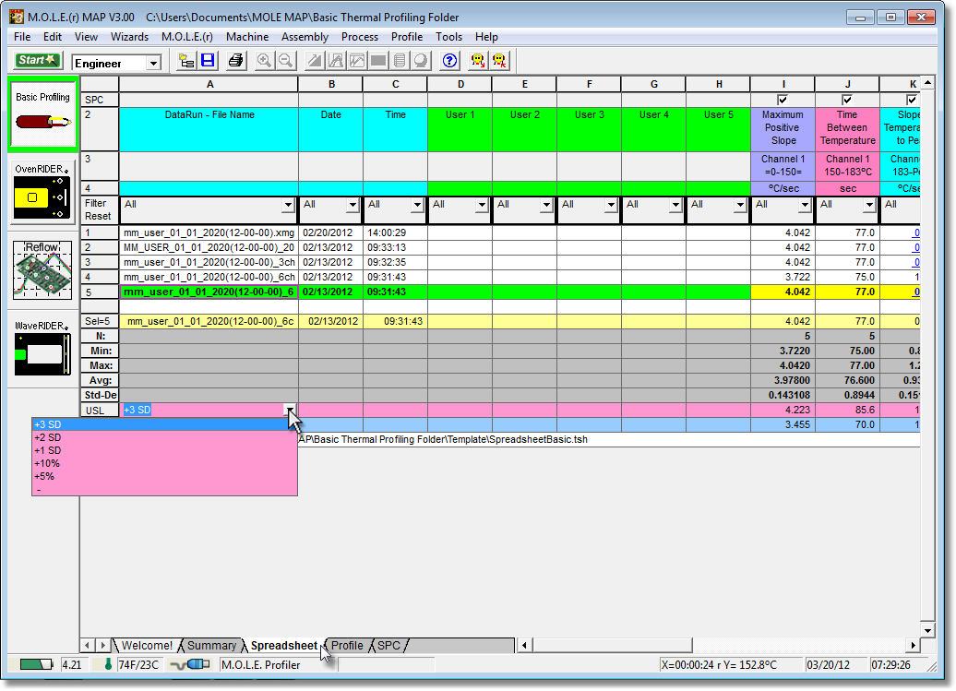Click the vertical scrollbar up arrow
956x691 pixels.
[927, 82]
